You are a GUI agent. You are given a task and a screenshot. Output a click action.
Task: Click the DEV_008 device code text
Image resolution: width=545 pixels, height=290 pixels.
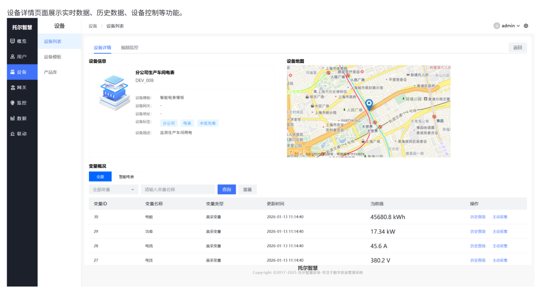tap(145, 80)
